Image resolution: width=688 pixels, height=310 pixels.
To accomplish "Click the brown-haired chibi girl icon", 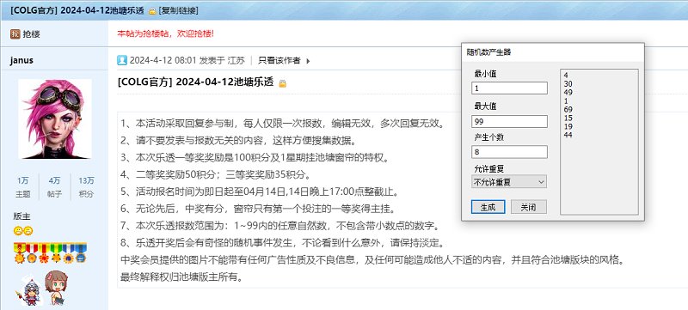I will (57, 288).
